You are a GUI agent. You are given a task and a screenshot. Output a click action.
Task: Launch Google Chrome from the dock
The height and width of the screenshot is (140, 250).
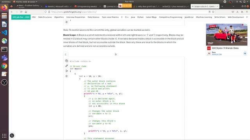(4, 66)
